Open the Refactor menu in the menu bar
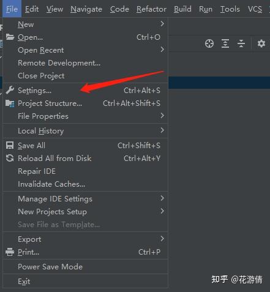 151,9
